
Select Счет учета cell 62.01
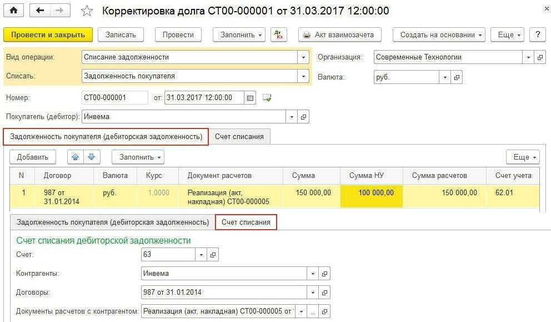[513, 196]
